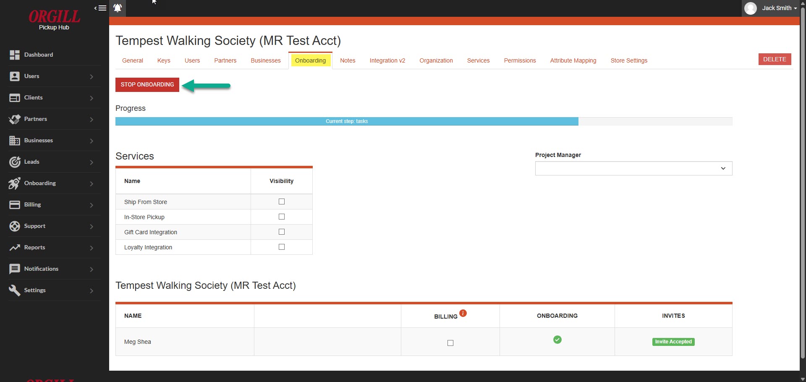Click the Onboarding rocket icon in sidebar
806x382 pixels.
(x=15, y=183)
